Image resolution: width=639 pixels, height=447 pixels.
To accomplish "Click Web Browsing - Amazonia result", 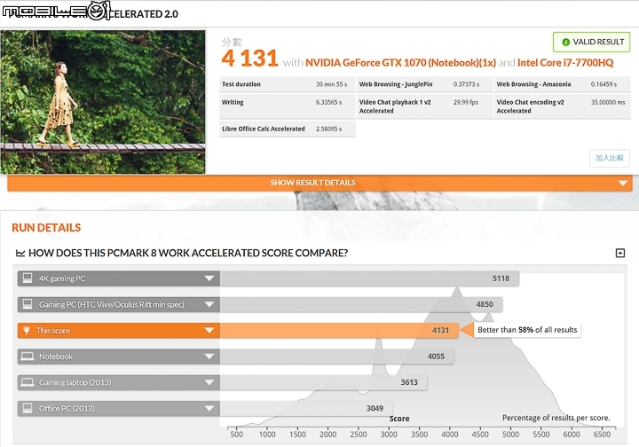I will tap(563, 84).
